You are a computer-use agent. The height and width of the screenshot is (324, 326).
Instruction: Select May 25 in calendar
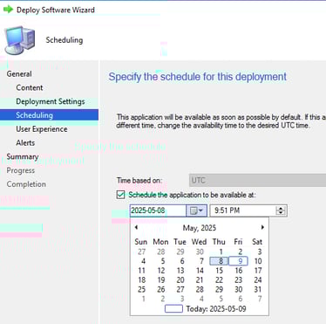141,289
